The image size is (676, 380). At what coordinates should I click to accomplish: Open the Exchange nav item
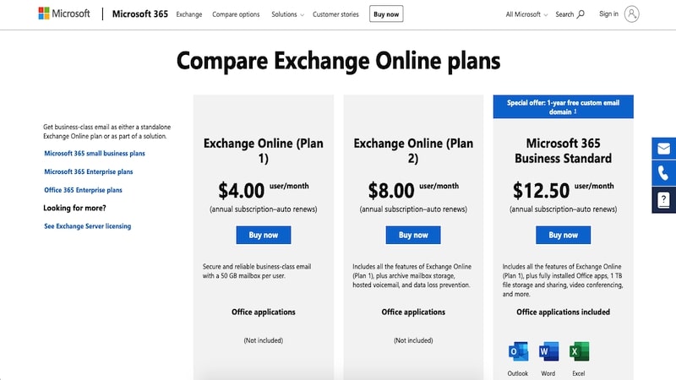tap(188, 14)
